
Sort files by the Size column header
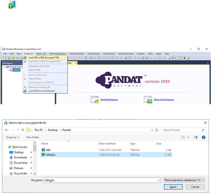[x=164, y=144]
